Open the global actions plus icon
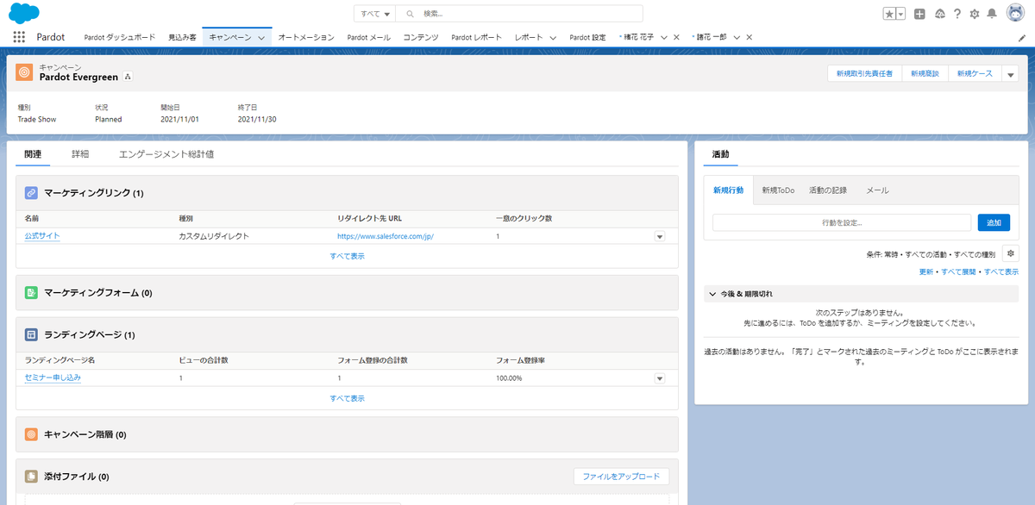This screenshot has width=1035, height=505. click(x=920, y=14)
